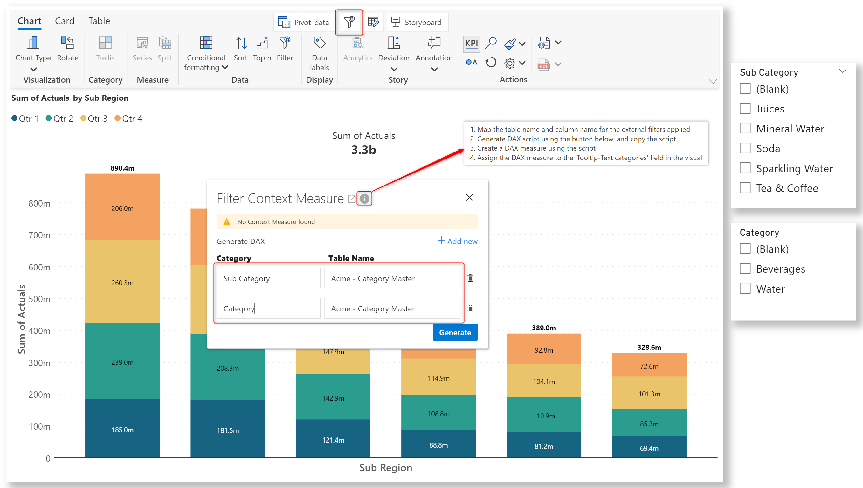Click the KPI icon in Actions

tap(471, 44)
